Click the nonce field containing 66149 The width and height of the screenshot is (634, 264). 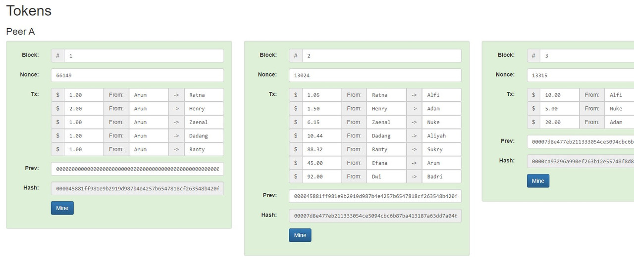pos(137,75)
